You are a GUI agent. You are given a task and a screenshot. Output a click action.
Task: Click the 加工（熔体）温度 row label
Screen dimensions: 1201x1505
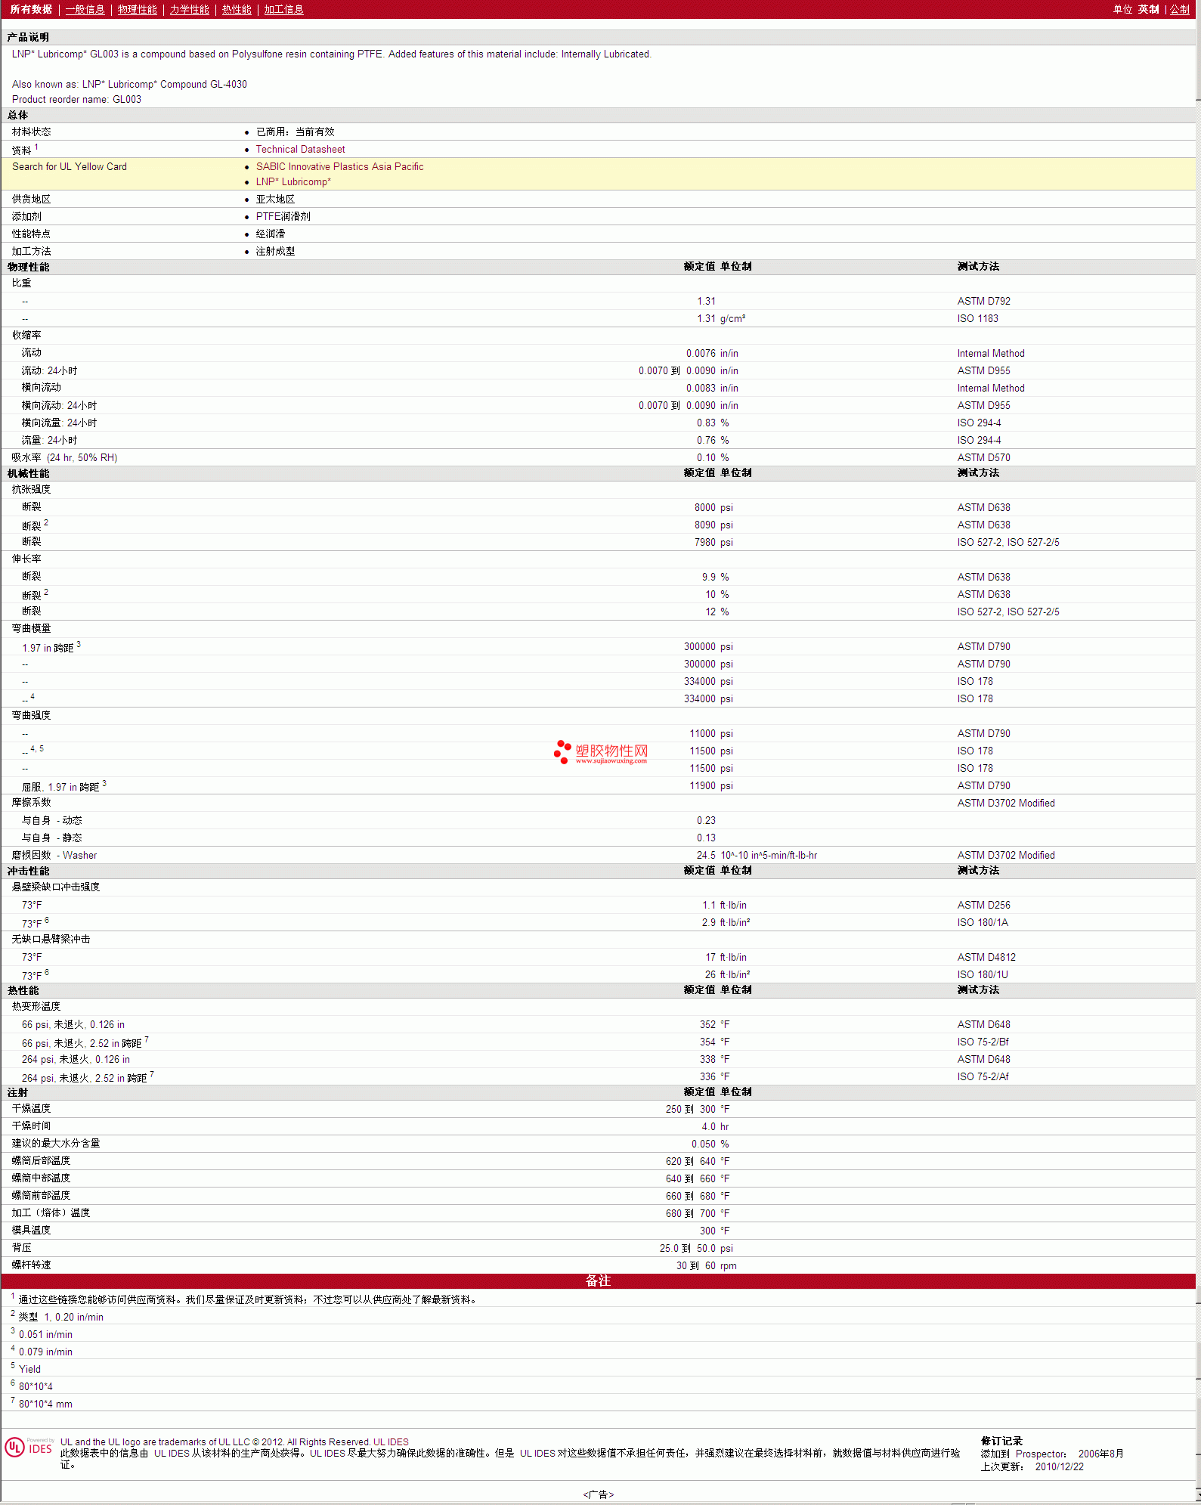coord(51,1212)
